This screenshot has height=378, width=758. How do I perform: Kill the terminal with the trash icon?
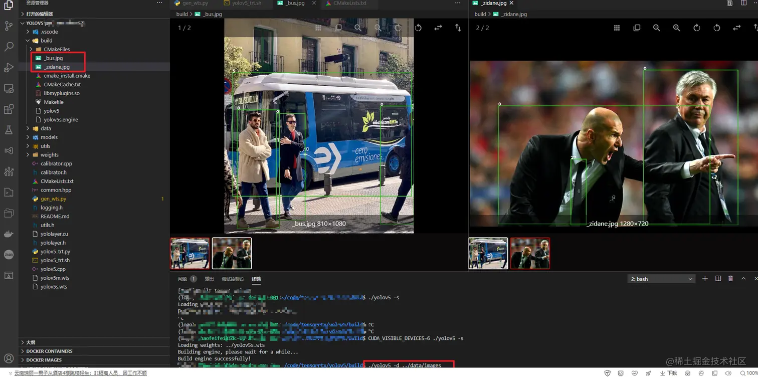click(x=730, y=279)
